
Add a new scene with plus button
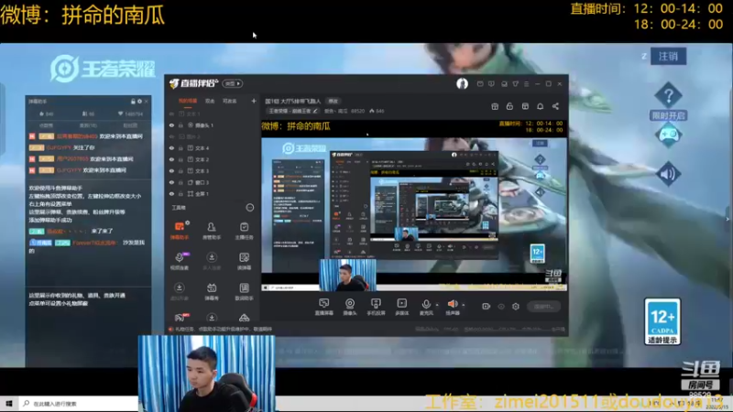[254, 101]
